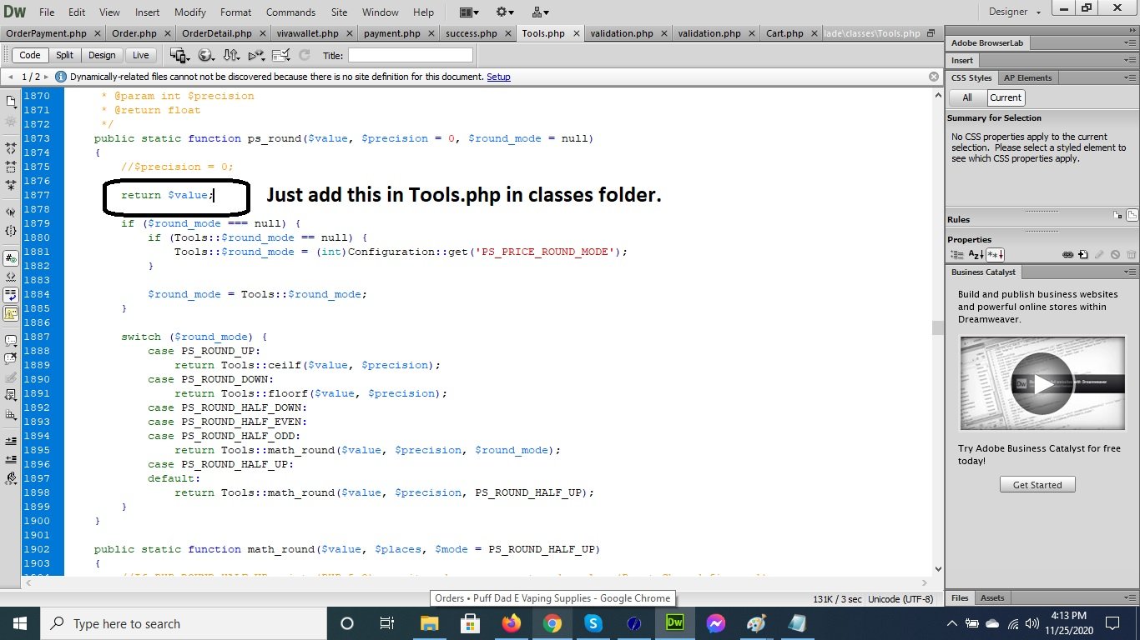Screen dimensions: 1140x640
Task: Switch CSS Styles to All mode
Action: click(x=967, y=97)
